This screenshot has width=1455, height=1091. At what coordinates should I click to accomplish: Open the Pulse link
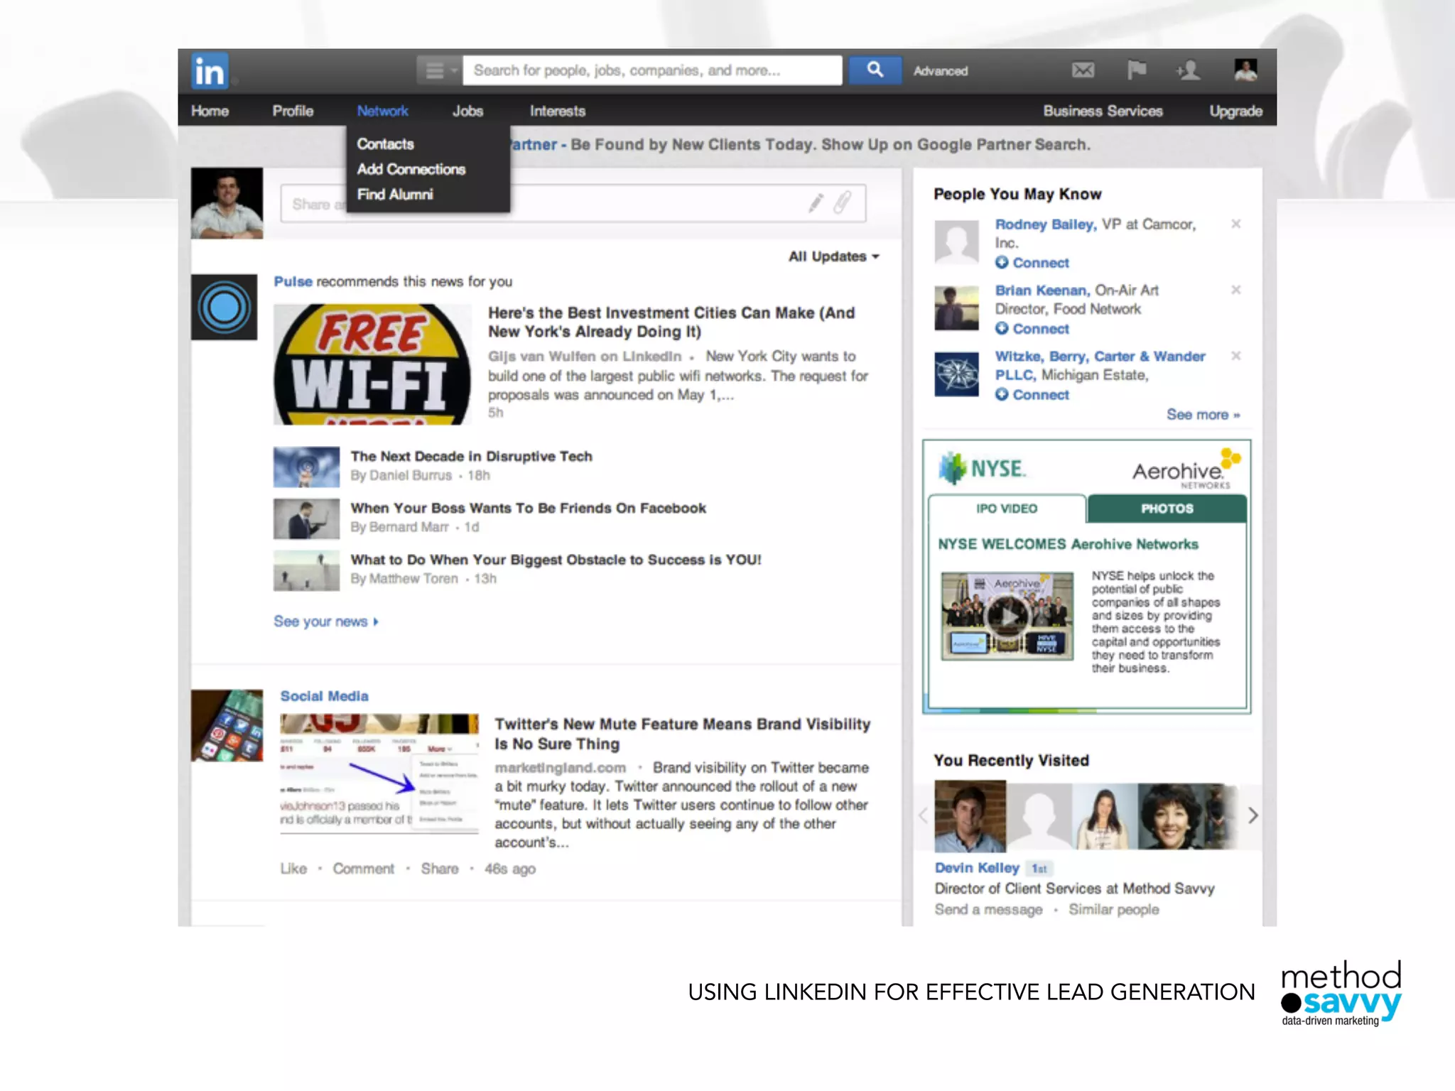tap(293, 281)
